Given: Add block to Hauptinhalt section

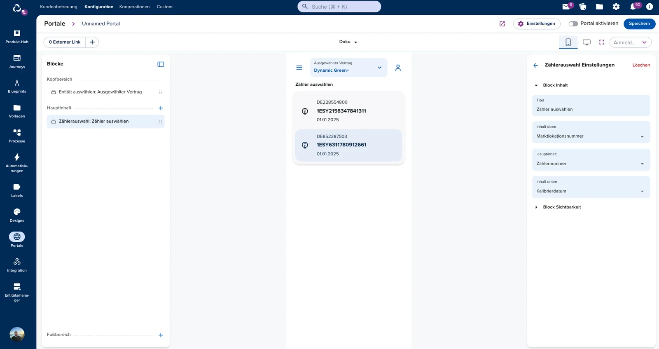Looking at the screenshot, I should [161, 108].
